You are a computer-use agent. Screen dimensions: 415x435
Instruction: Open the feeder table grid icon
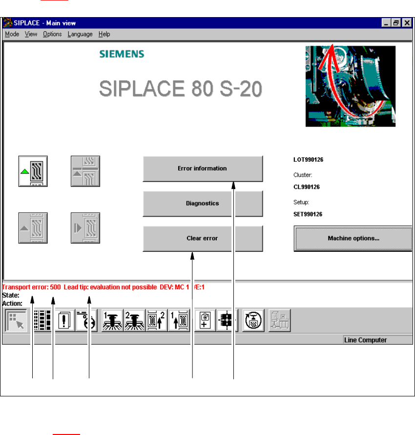[42, 321]
